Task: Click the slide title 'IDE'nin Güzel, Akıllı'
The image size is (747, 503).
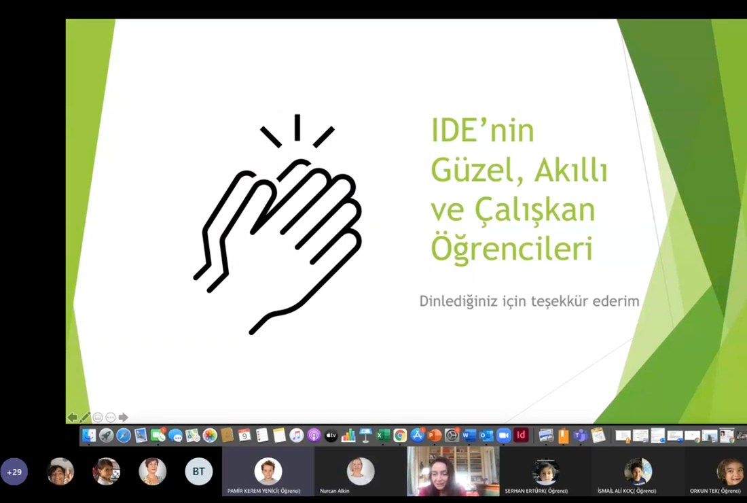Action: (x=520, y=150)
